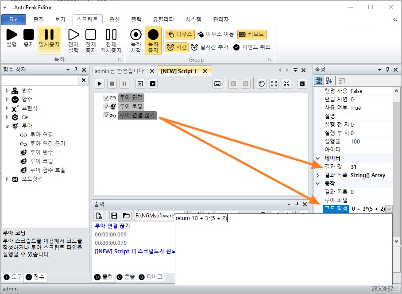
Task: Select 루아 연결 끊기 in function tree
Action: 48,143
